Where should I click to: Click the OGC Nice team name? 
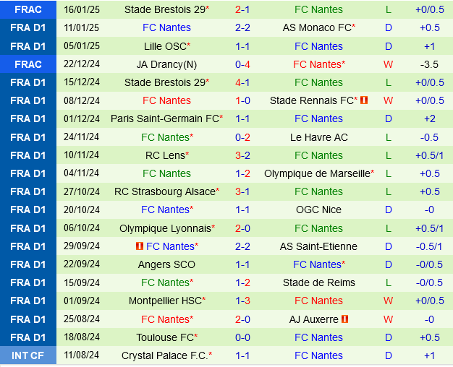[x=318, y=210]
